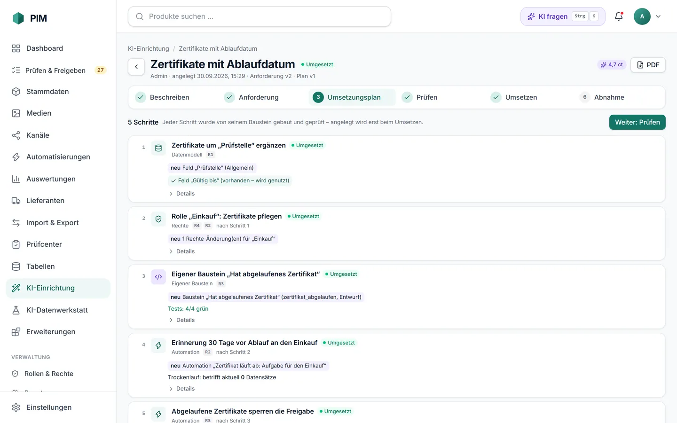677x423 pixels.
Task: Go to Lieferanten
Action: (58, 201)
